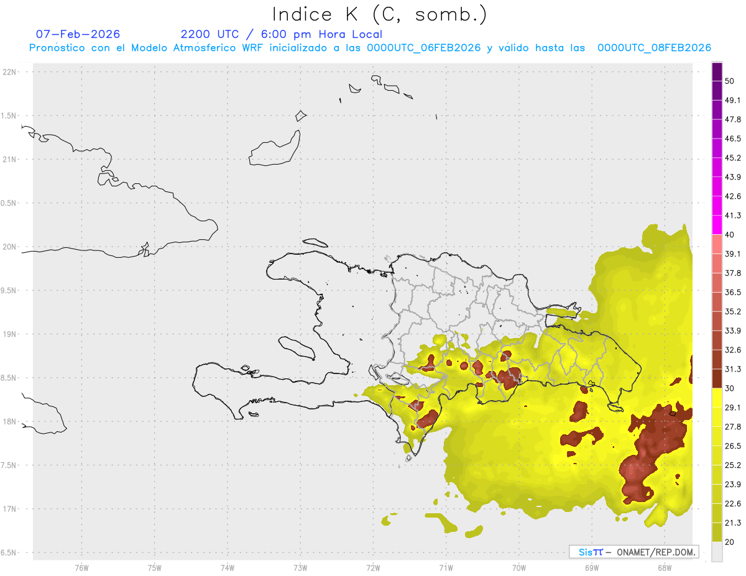
Task: Click the colorbar value "23.9"
Action: tap(733, 485)
